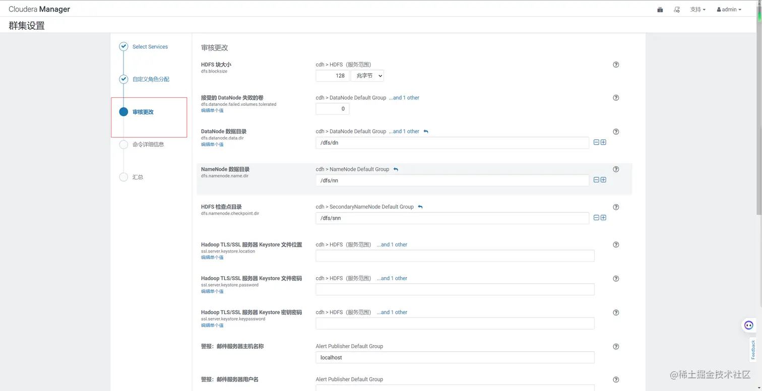Open '...and 1 other' for Keystore 文件位置
The image size is (762, 391).
click(x=392, y=245)
